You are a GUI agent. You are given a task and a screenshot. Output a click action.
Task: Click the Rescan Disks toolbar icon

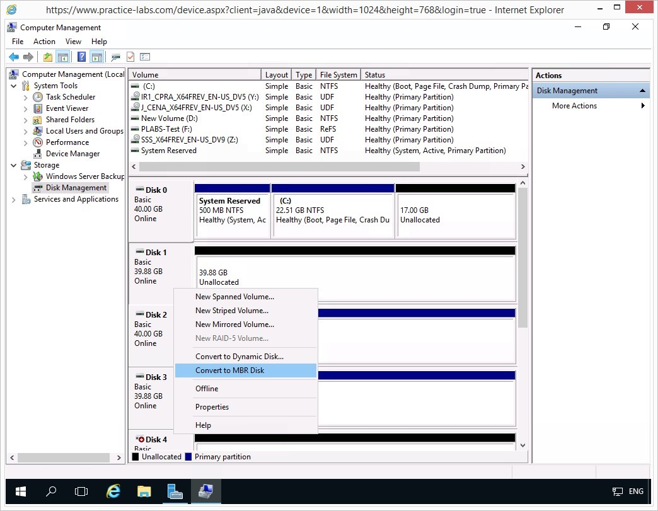click(115, 57)
